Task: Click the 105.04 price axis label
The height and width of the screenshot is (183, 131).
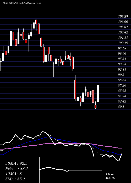Action: click(123, 27)
